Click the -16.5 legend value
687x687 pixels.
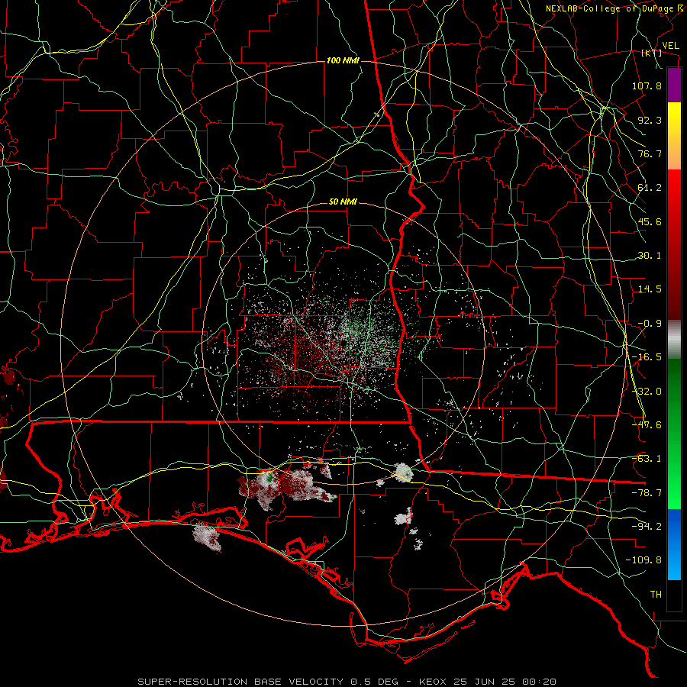pos(647,357)
